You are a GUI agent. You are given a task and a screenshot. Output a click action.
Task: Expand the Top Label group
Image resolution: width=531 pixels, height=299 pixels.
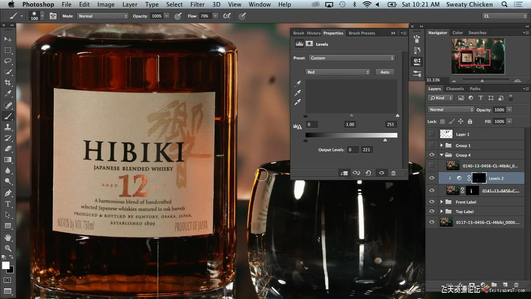click(x=441, y=211)
